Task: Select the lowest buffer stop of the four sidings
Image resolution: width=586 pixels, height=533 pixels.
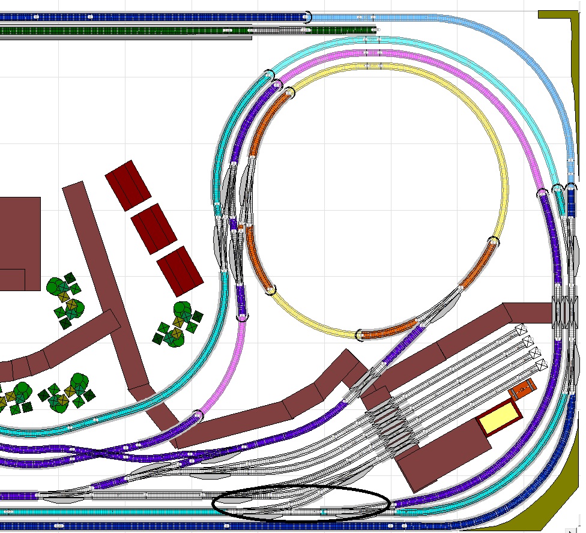Action: (541, 364)
